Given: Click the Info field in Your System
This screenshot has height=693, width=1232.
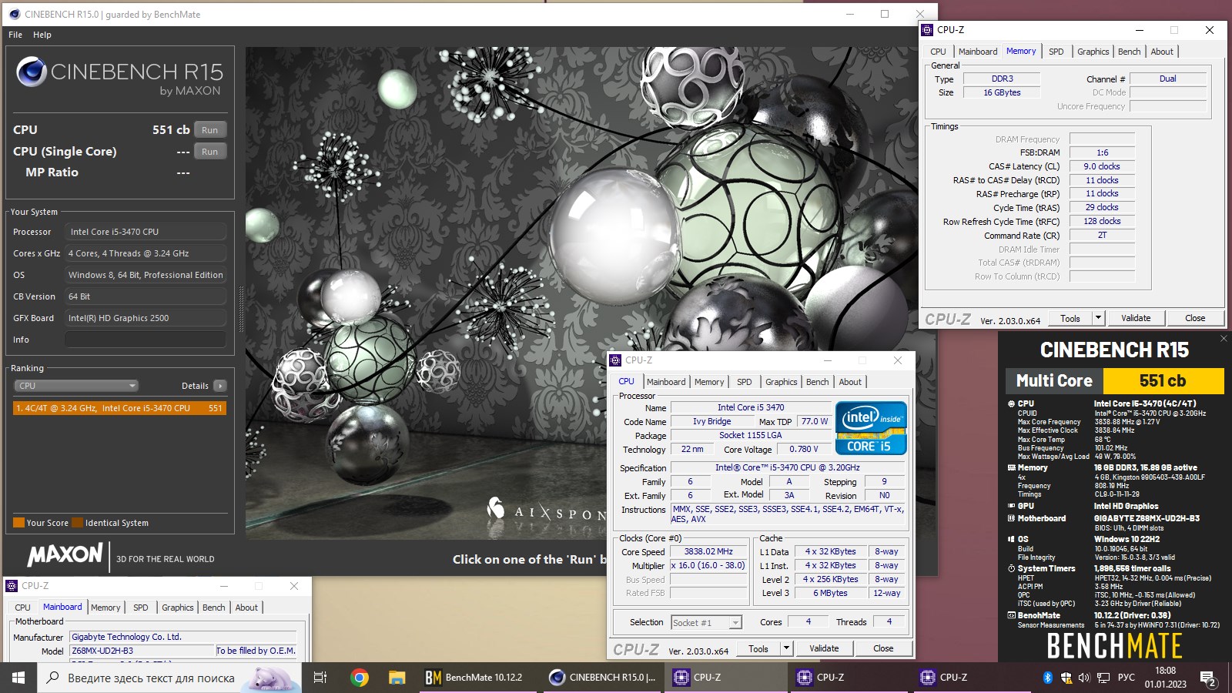Looking at the screenshot, I should 146,340.
